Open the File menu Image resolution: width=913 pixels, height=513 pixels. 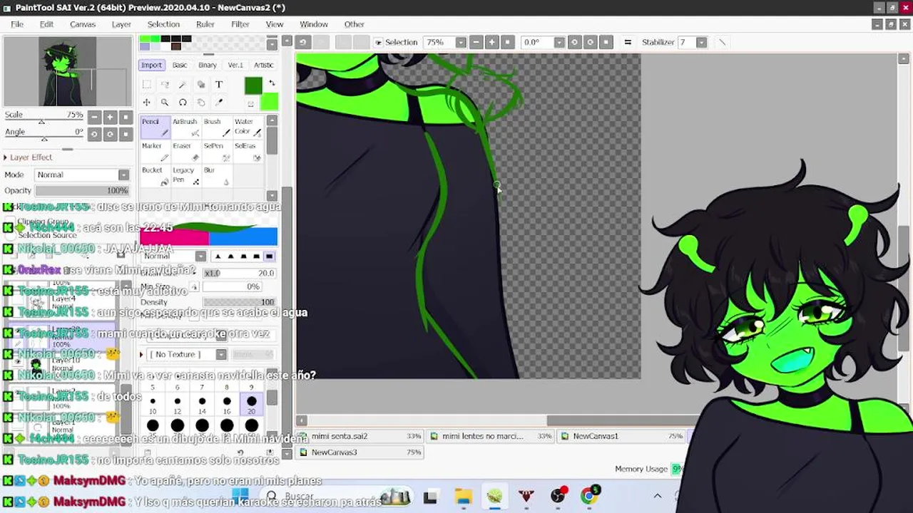pos(17,24)
